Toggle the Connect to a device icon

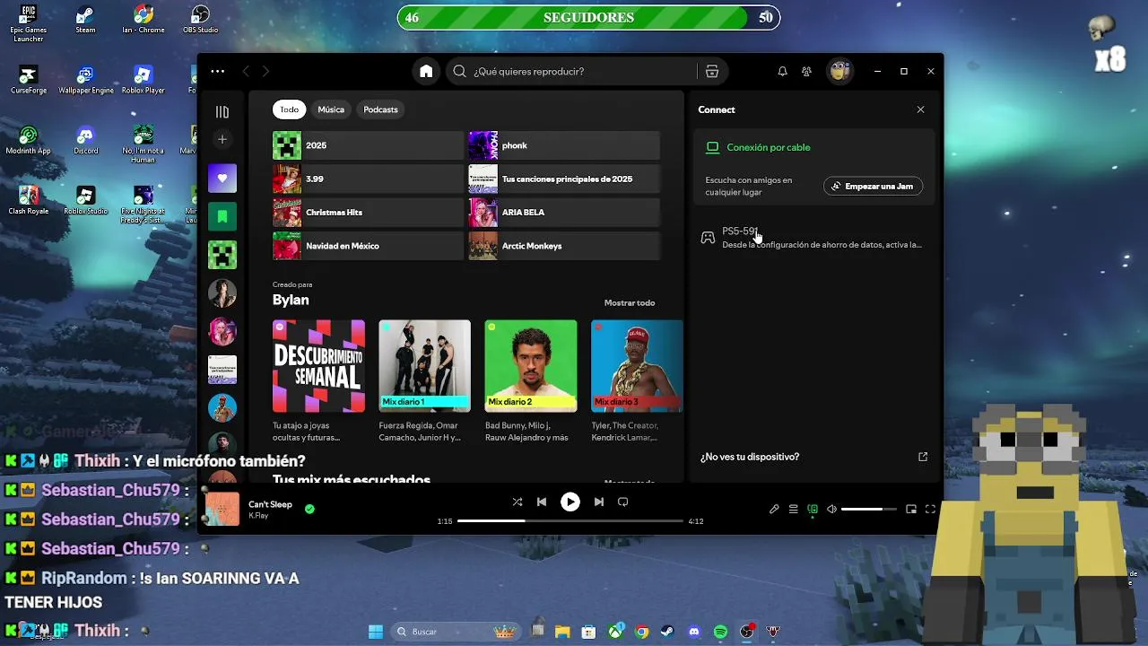pyautogui.click(x=813, y=509)
